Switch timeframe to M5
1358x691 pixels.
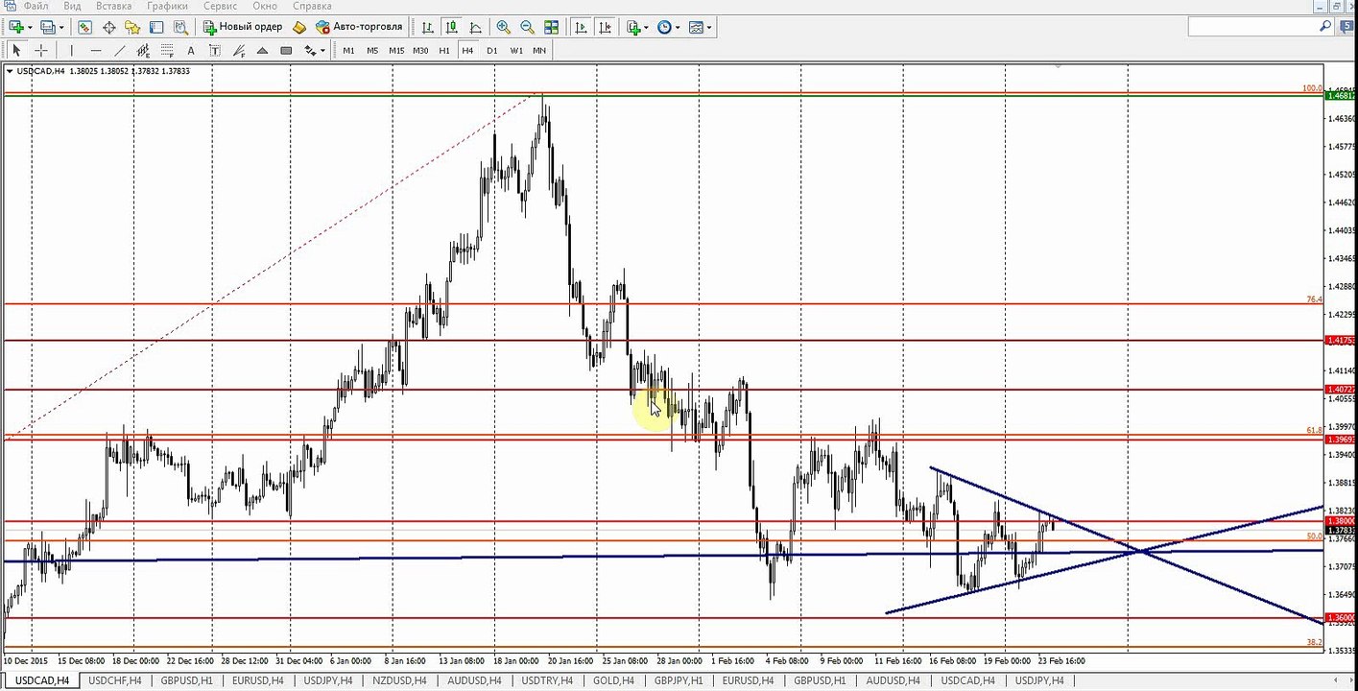[x=372, y=50]
